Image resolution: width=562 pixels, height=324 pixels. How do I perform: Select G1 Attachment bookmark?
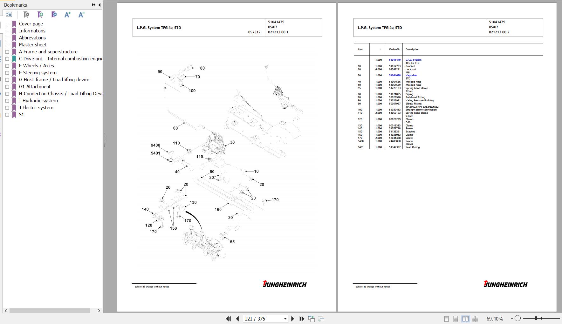tap(35, 87)
